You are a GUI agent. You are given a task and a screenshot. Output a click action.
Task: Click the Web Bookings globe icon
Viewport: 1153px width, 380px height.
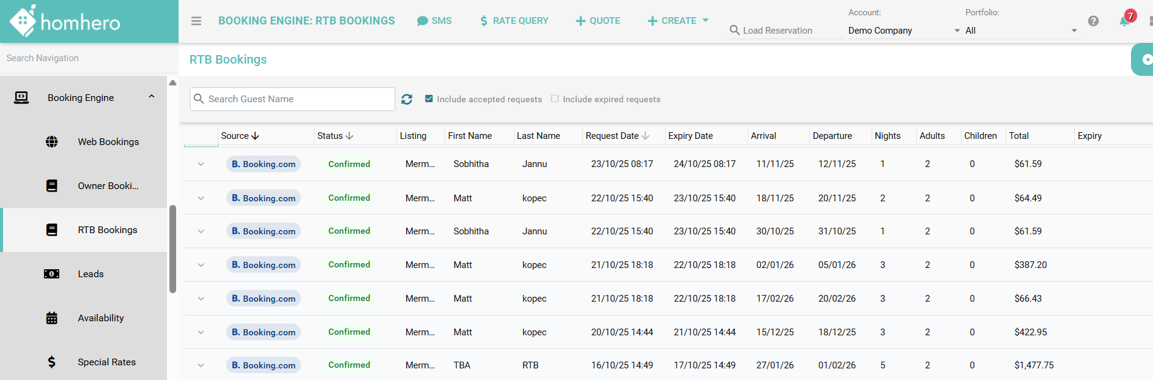52,142
